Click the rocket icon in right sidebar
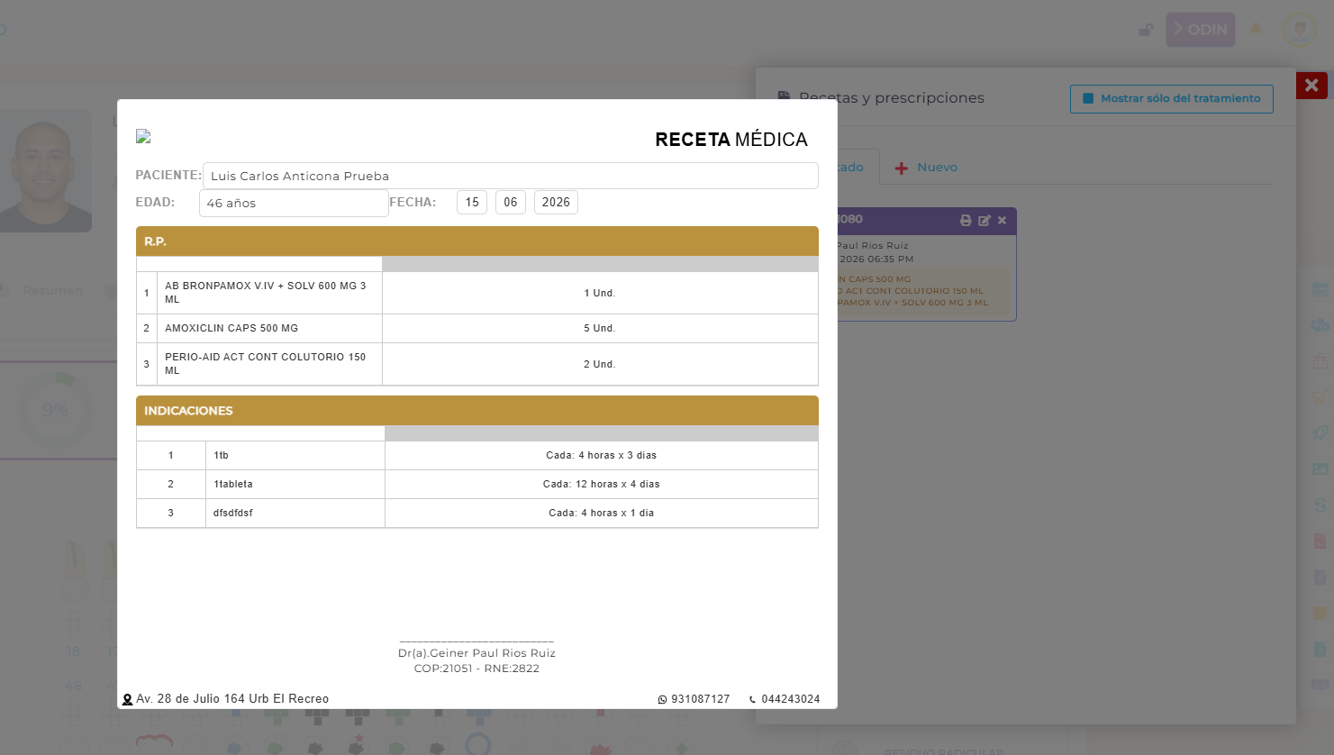 1320,433
